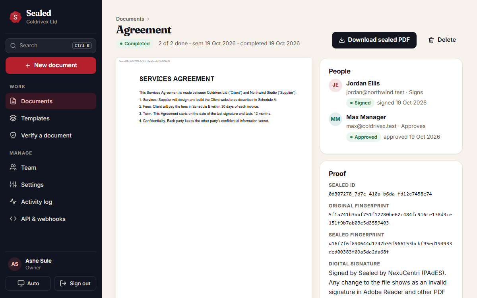The height and width of the screenshot is (298, 477).
Task: Click the Completed status badge
Action: [x=135, y=44]
